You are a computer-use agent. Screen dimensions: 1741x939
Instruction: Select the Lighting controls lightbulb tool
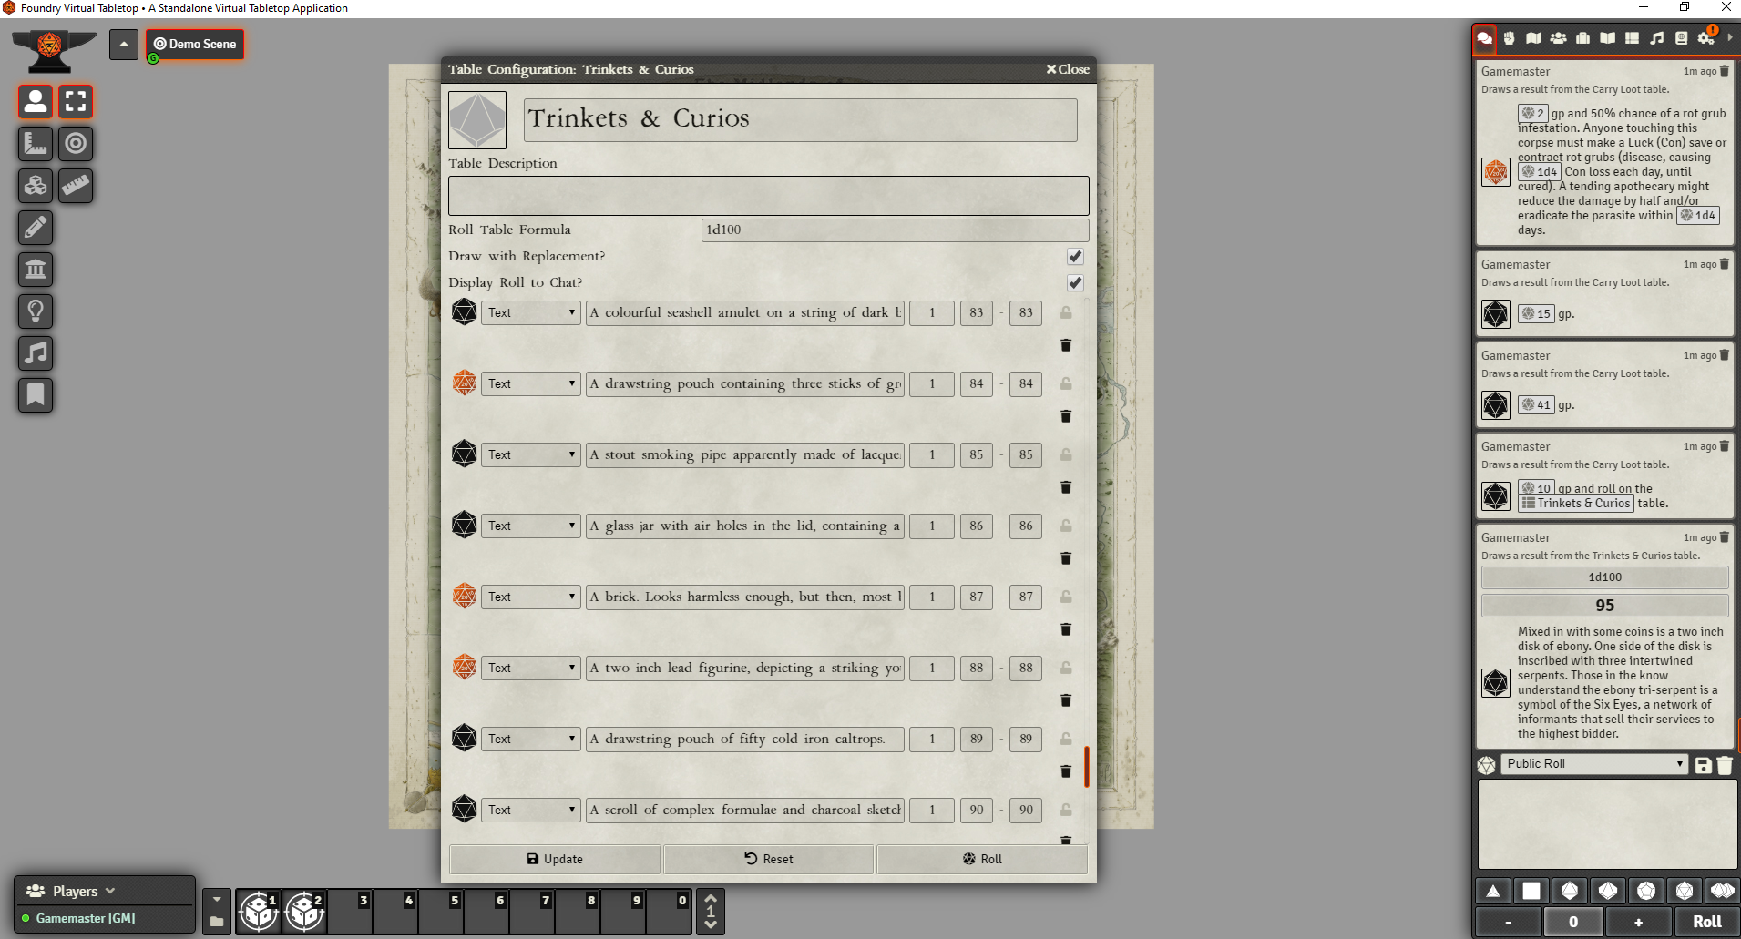pyautogui.click(x=36, y=311)
